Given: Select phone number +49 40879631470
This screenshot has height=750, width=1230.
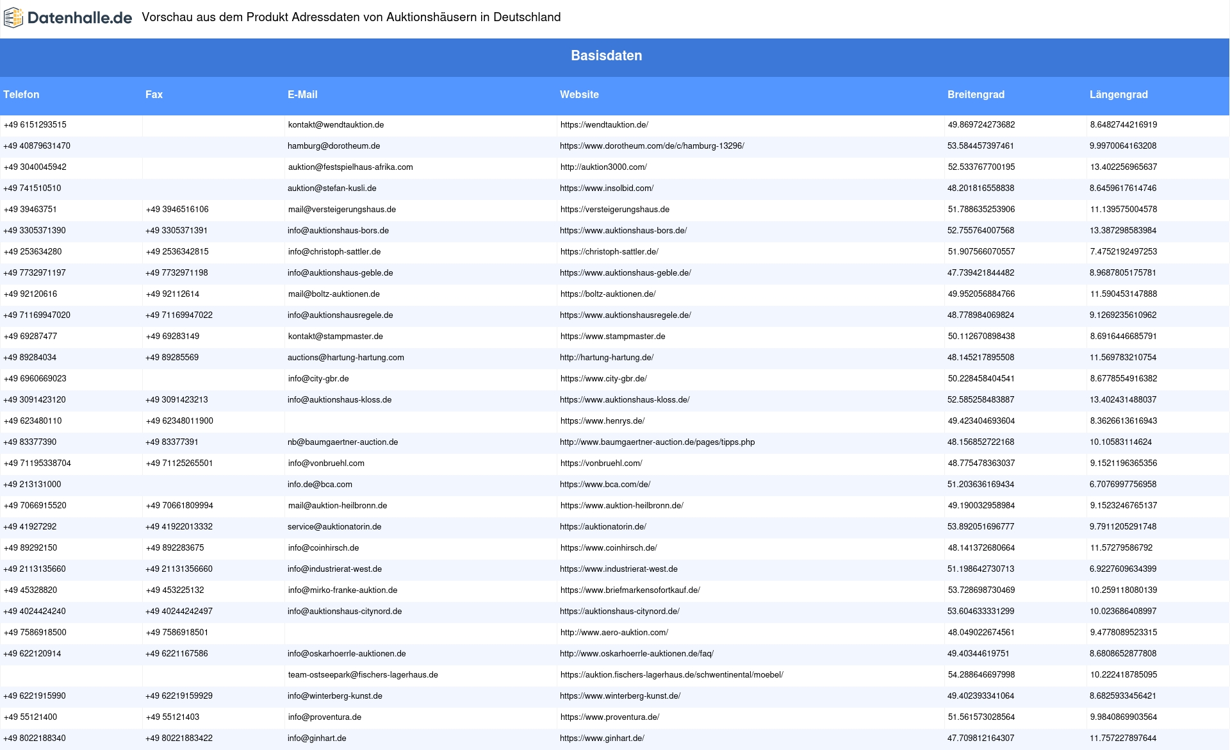Looking at the screenshot, I should pyautogui.click(x=37, y=146).
